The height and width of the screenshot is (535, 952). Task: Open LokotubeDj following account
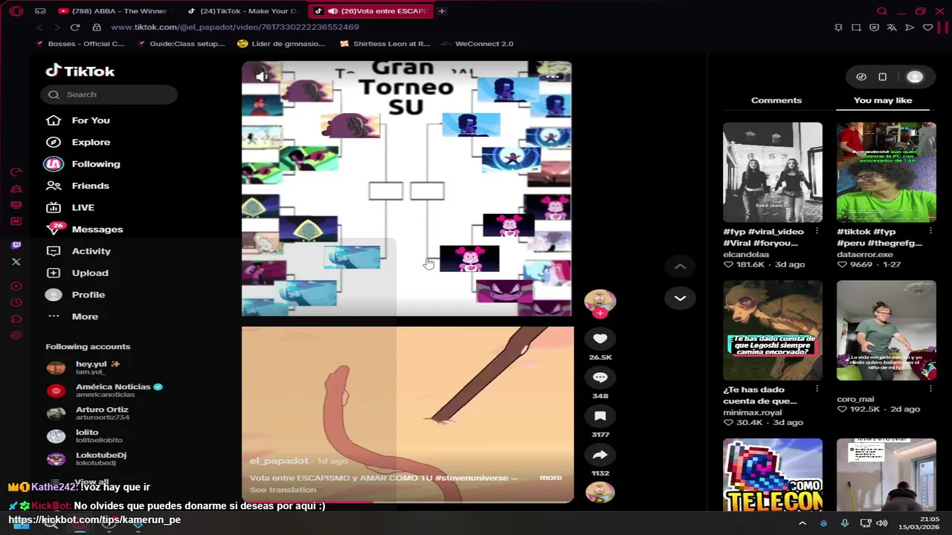tap(88, 458)
